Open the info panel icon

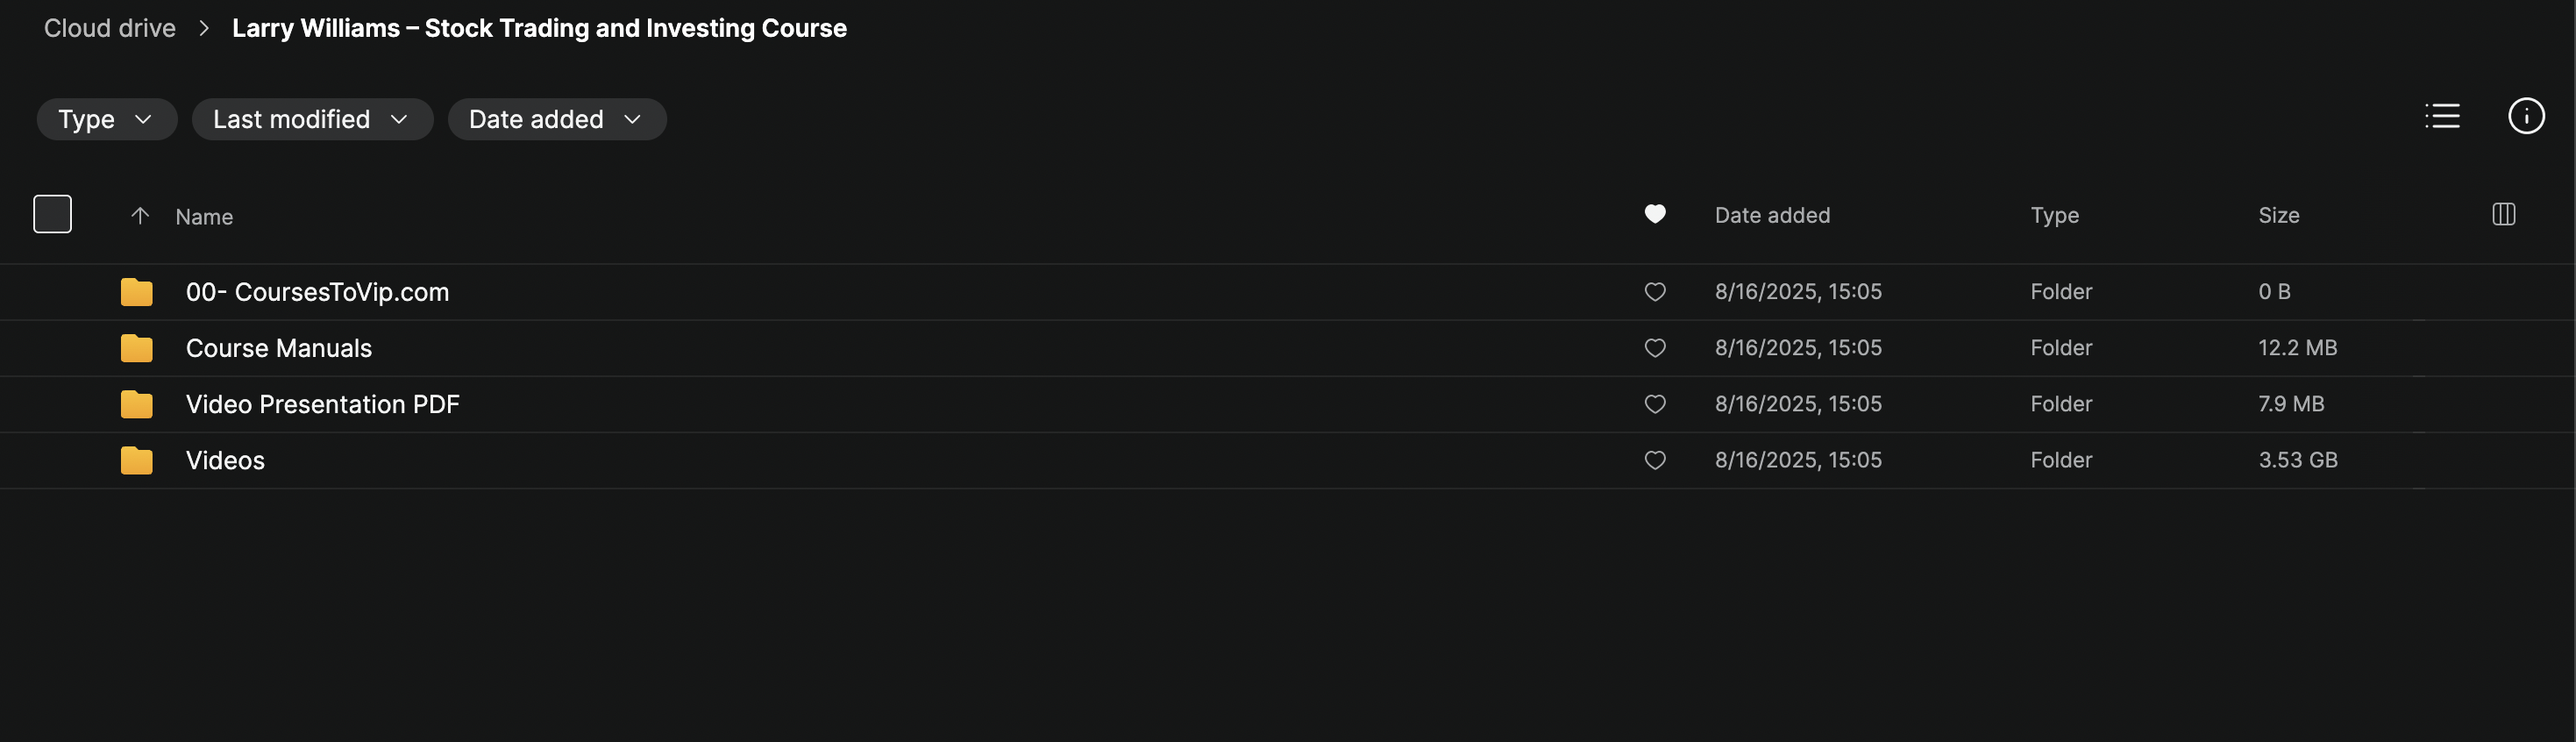click(x=2525, y=116)
